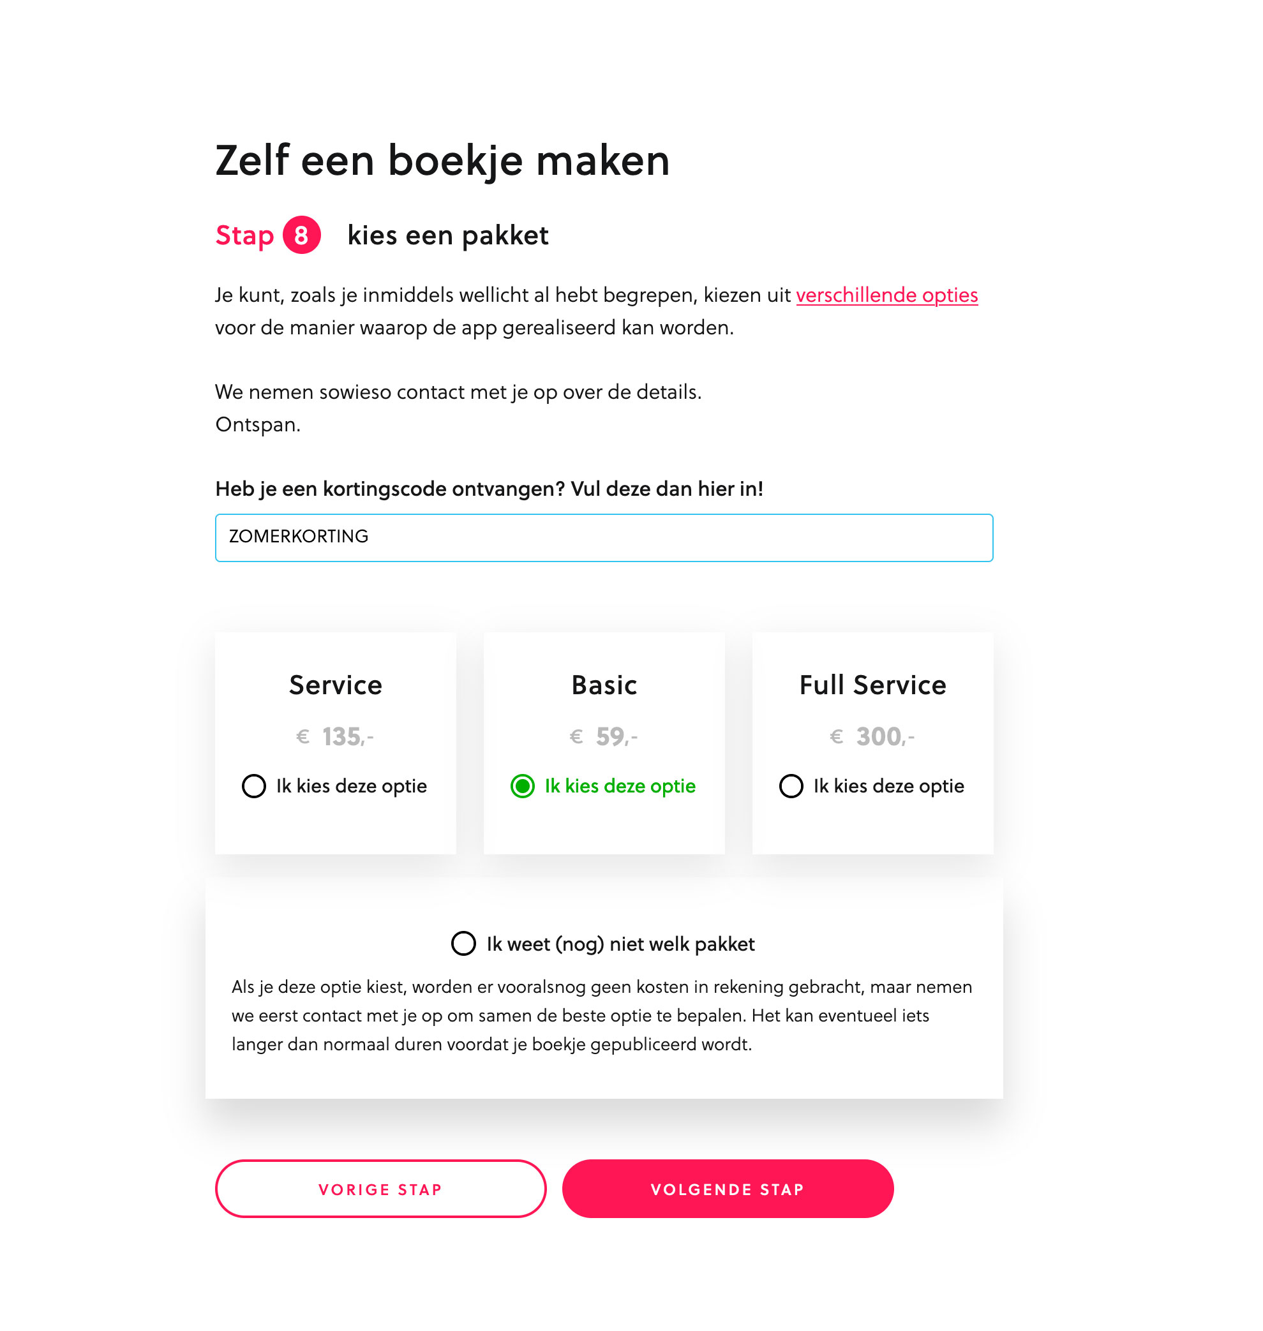Viewport: 1263px width, 1331px height.
Task: Click the 'Zelf een boekje maken' heading
Action: tap(442, 160)
